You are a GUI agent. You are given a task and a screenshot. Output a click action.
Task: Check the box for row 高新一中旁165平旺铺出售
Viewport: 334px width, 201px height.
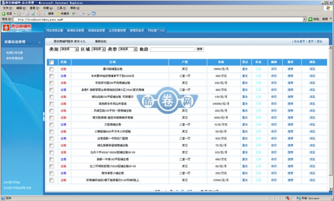51,159
